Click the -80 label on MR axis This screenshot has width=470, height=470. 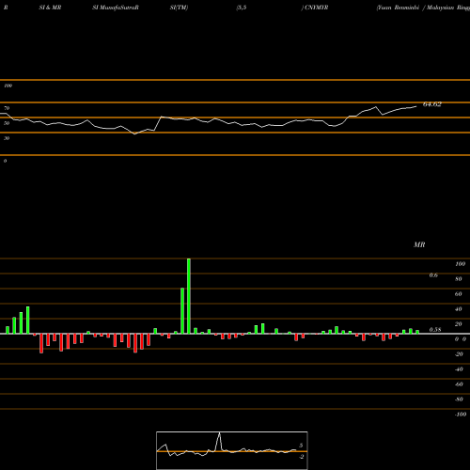[459, 399]
